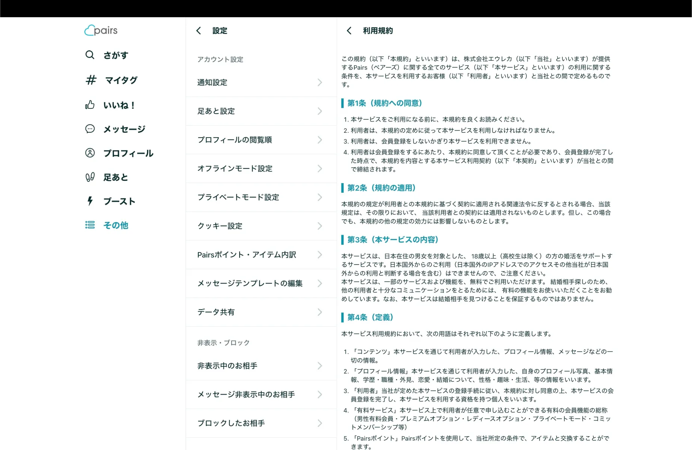692x450 pixels.
Task: Click the 設定 panel title
Action: pos(220,31)
